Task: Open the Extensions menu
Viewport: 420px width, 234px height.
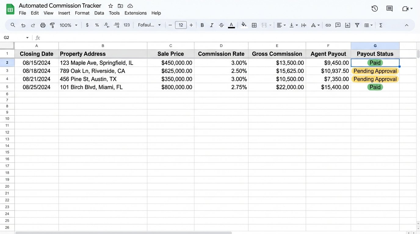Action: click(x=135, y=13)
